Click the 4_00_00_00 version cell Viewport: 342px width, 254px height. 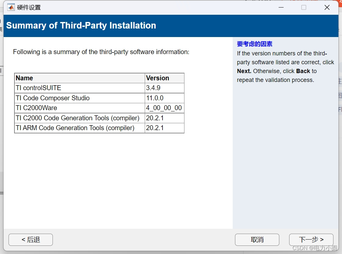click(x=165, y=108)
